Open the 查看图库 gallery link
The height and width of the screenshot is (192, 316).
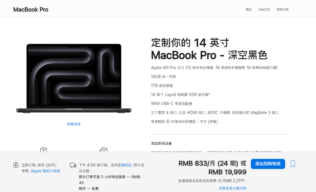pos(74,124)
